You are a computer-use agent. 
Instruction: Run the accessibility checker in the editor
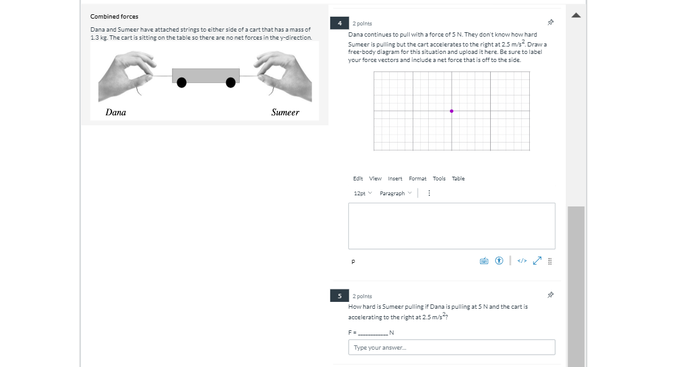pyautogui.click(x=499, y=260)
